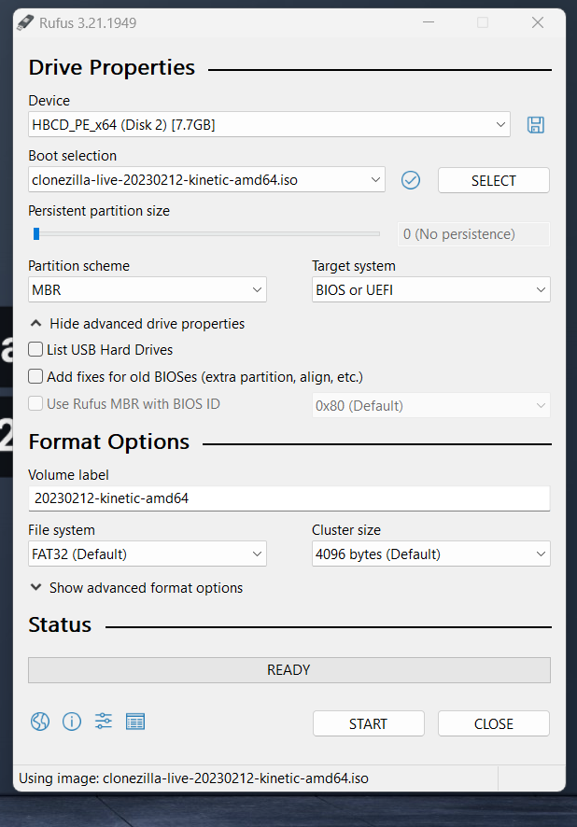Show the log table icon
Image resolution: width=577 pixels, height=827 pixels.
coord(135,721)
